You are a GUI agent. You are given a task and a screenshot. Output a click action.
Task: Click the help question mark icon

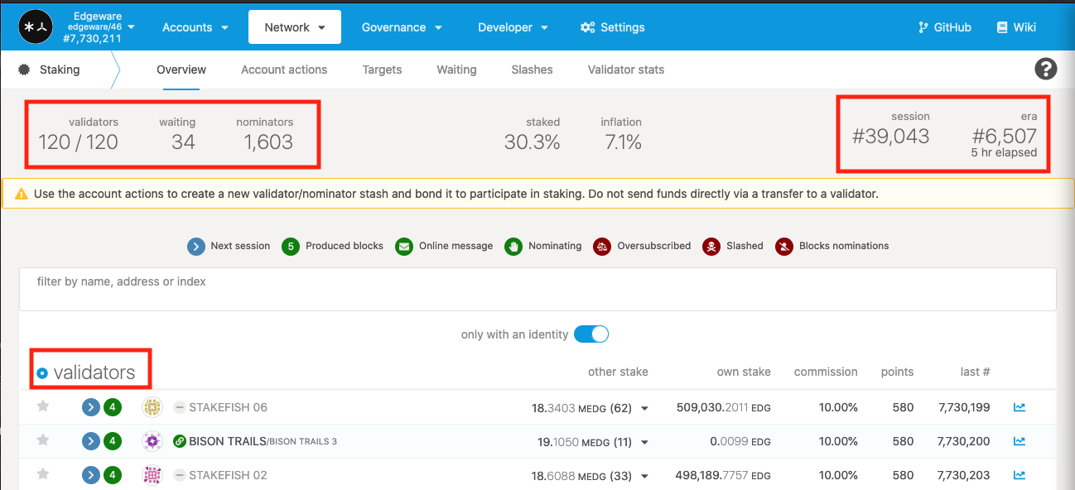pos(1045,69)
